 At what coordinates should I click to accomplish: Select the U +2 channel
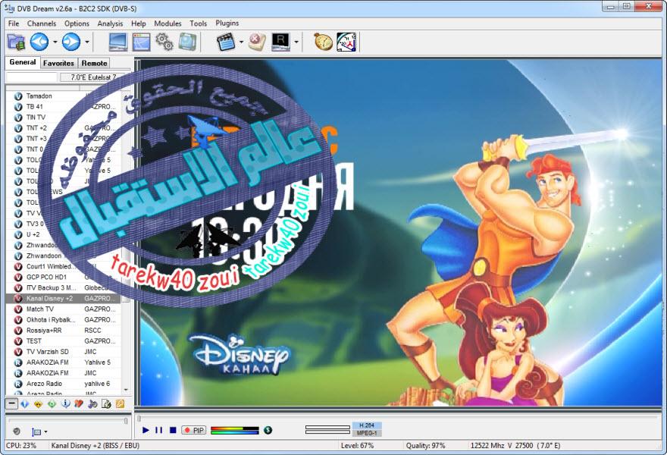coord(64,234)
